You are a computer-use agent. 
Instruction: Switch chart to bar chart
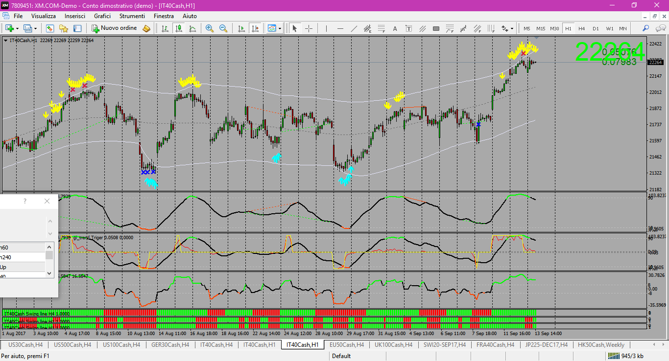(x=165, y=28)
